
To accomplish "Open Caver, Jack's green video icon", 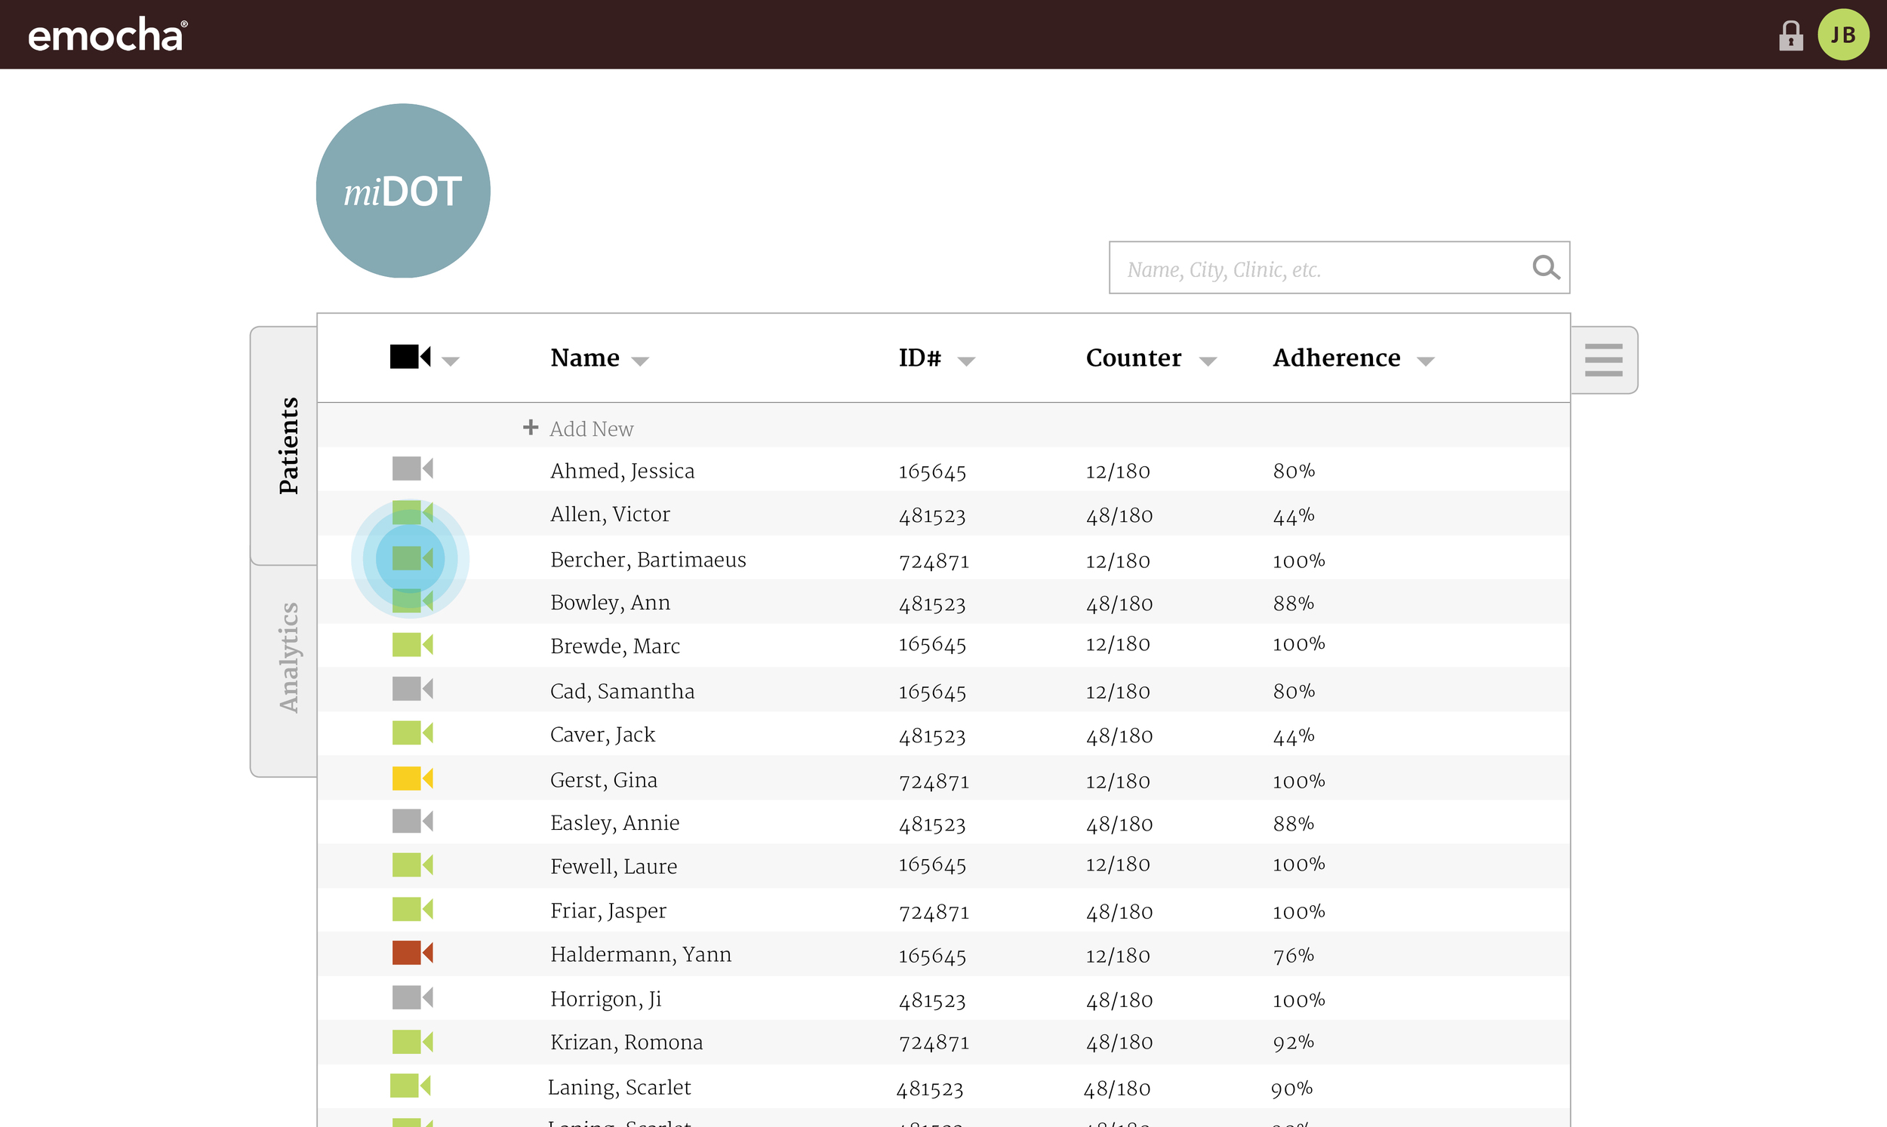I will [412, 733].
